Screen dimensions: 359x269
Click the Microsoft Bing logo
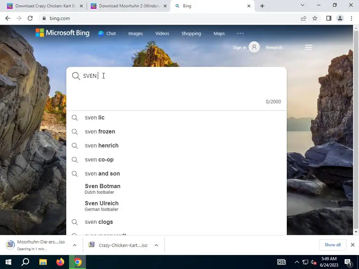tap(62, 33)
